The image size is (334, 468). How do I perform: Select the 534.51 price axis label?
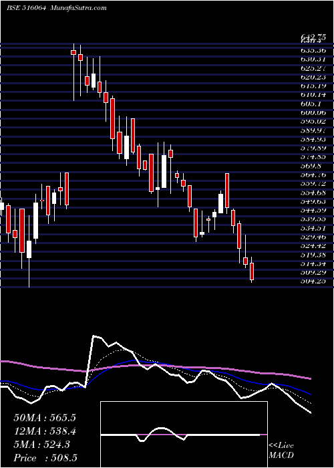tap(313, 228)
